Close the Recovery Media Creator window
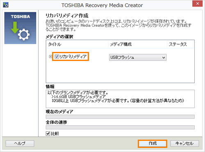Viewport: 205px width, 152px height. point(197,4)
